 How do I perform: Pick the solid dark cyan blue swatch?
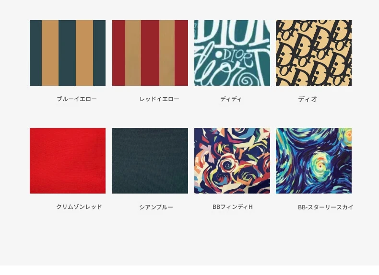click(150, 160)
